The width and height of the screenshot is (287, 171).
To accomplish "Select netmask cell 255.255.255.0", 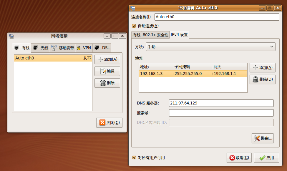I will 193,74.
